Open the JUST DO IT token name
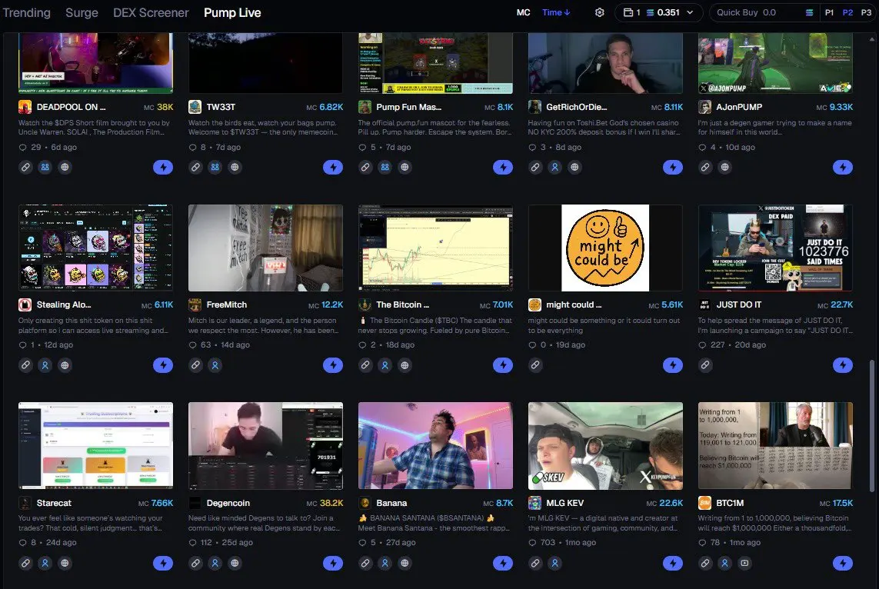 [x=739, y=304]
